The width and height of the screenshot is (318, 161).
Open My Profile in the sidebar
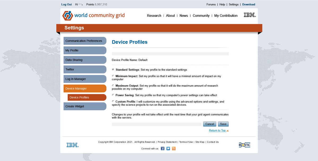coord(85,50)
